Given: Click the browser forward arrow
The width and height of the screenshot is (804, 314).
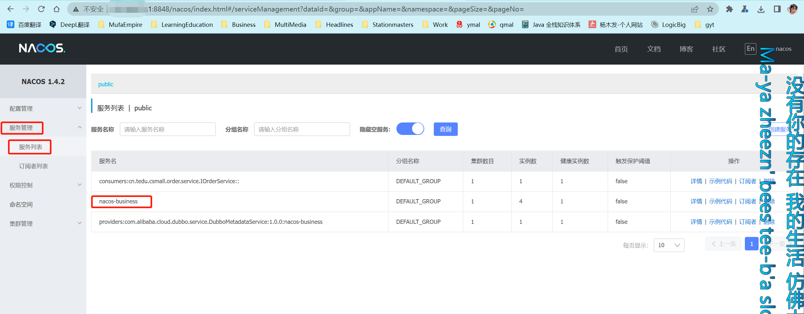Looking at the screenshot, I should point(26,9).
